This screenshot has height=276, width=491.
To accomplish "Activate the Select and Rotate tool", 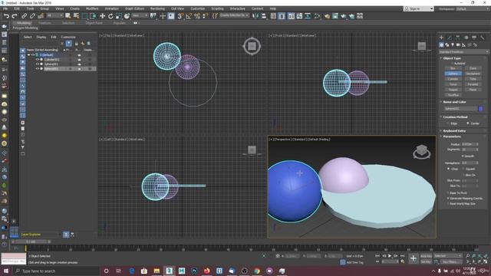I will [x=110, y=15].
